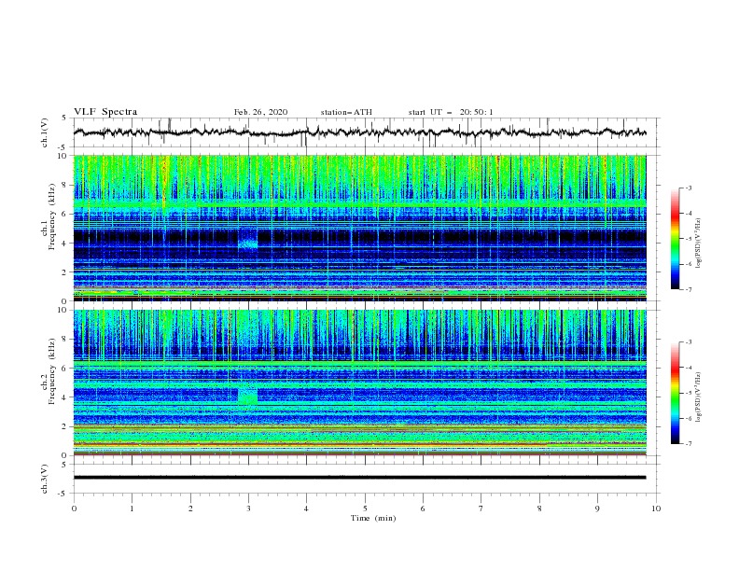Click the "VLF Spectra" plot title
The width and height of the screenshot is (739, 571).
click(105, 112)
